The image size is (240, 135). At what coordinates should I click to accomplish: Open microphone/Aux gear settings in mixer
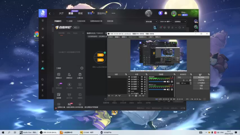click(x=172, y=89)
